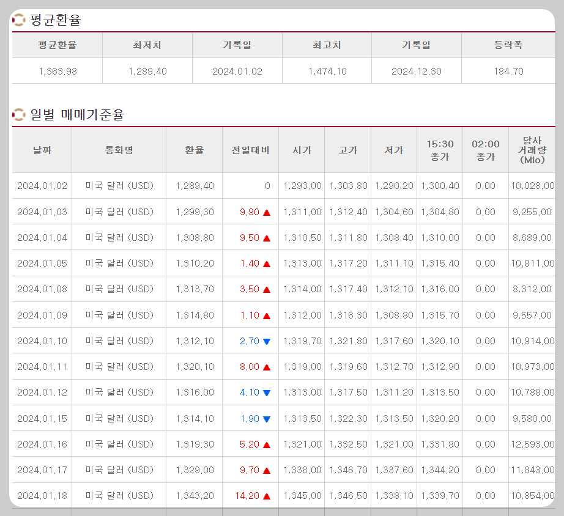564x516 pixels.
Task: Click the change value 0 in 2024.01.02 row
Action: (267, 185)
